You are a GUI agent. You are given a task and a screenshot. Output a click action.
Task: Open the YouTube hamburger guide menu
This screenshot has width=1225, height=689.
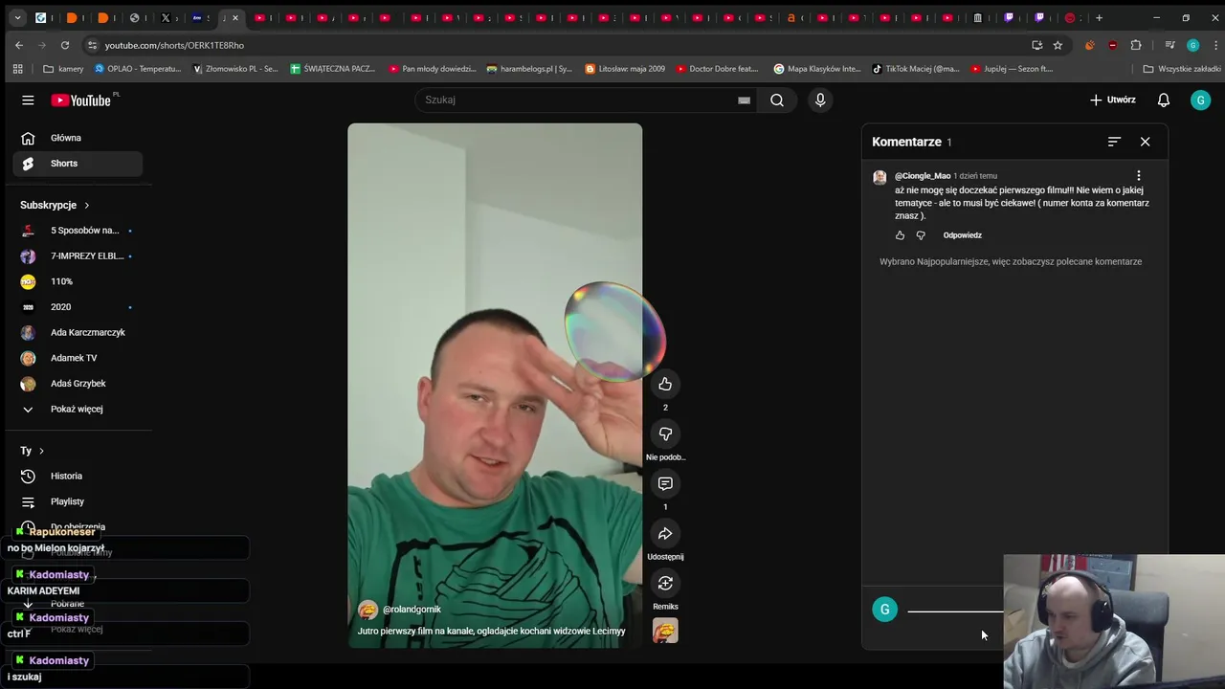28,100
